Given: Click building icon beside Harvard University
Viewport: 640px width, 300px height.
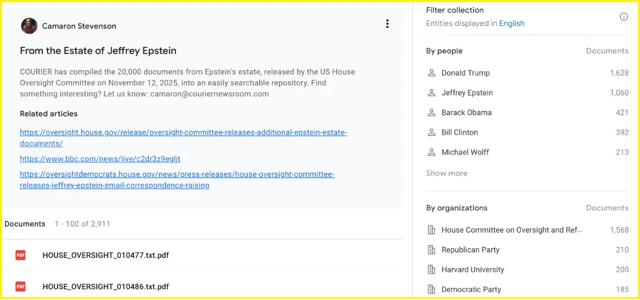Looking at the screenshot, I should 431,270.
